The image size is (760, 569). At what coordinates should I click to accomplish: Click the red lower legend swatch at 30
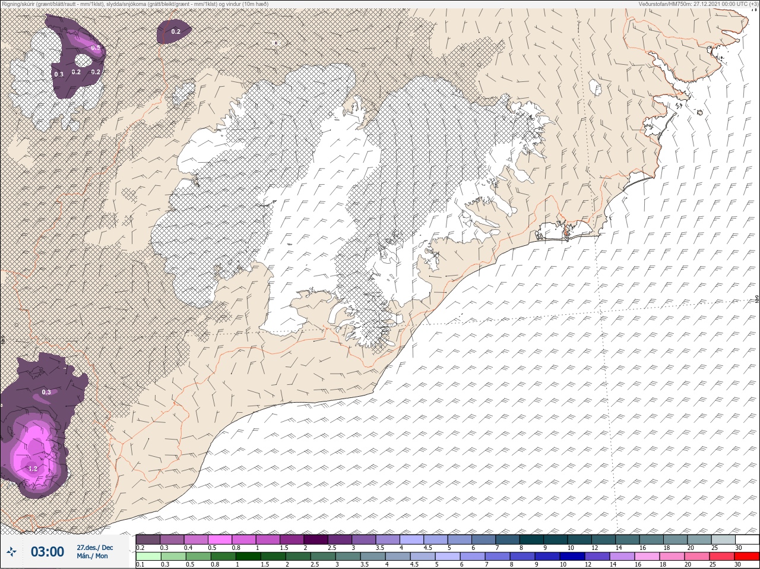click(746, 557)
